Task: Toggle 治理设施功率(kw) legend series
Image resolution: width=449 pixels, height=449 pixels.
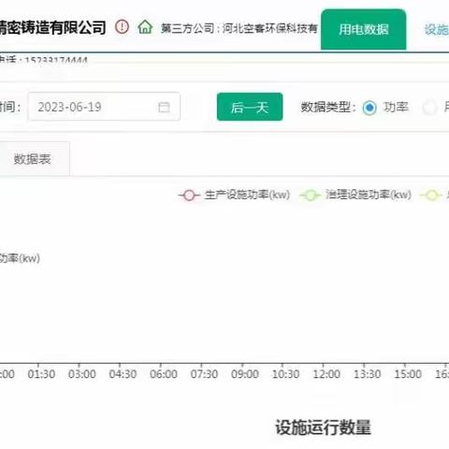Action: tap(355, 196)
